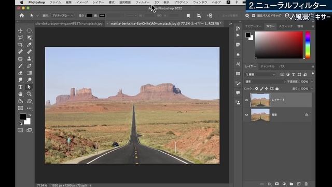Select the Object Selection tool
The height and width of the screenshot is (187, 332).
29,38
